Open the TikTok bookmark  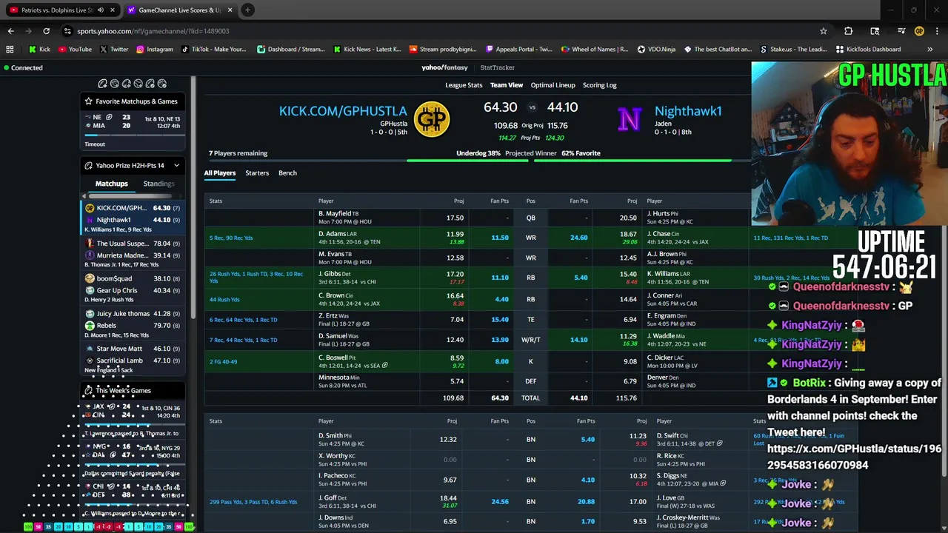(x=213, y=50)
